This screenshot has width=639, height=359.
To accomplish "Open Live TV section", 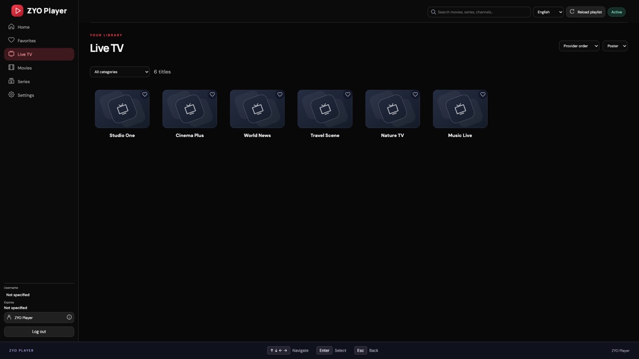I will coord(39,54).
